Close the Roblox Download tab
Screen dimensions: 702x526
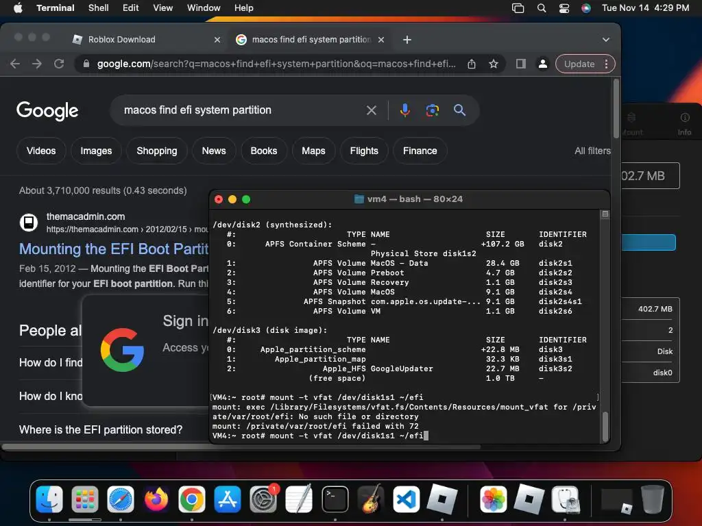(217, 39)
